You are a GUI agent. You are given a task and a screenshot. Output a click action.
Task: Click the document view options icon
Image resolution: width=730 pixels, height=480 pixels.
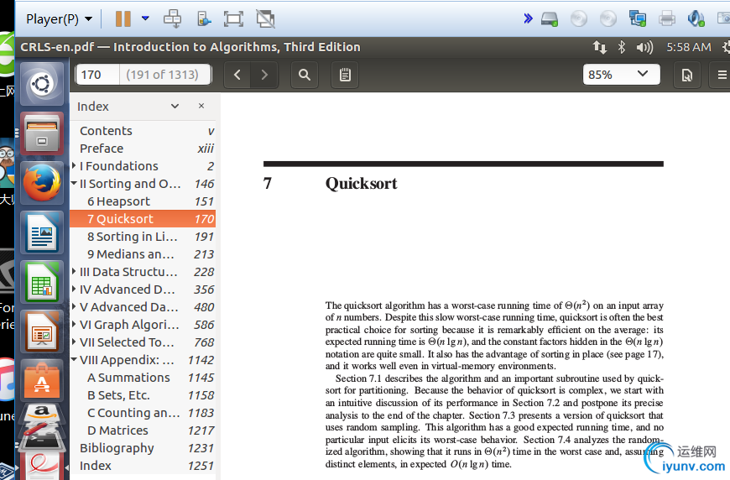[687, 75]
